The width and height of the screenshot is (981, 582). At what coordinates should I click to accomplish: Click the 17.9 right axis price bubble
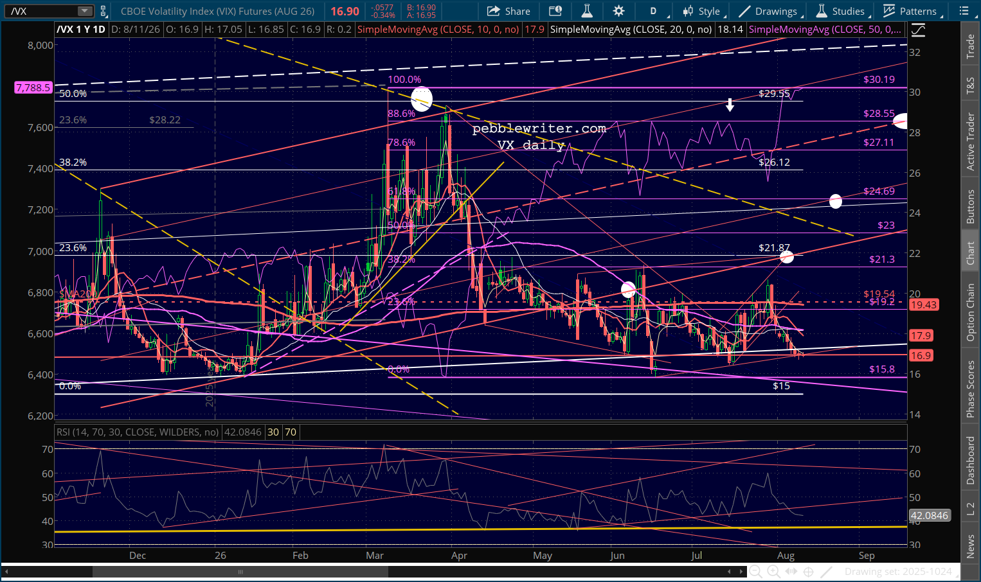[921, 335]
